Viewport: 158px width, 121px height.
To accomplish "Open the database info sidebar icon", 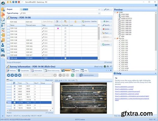I will 3,9.
